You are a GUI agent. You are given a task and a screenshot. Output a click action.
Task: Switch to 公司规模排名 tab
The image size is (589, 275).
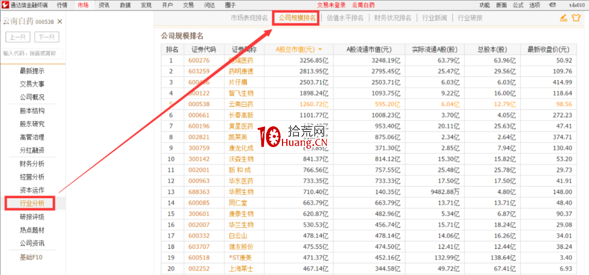click(297, 18)
